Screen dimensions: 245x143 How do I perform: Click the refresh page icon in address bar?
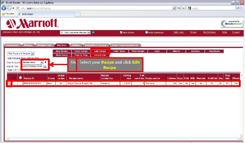(x=179, y=8)
